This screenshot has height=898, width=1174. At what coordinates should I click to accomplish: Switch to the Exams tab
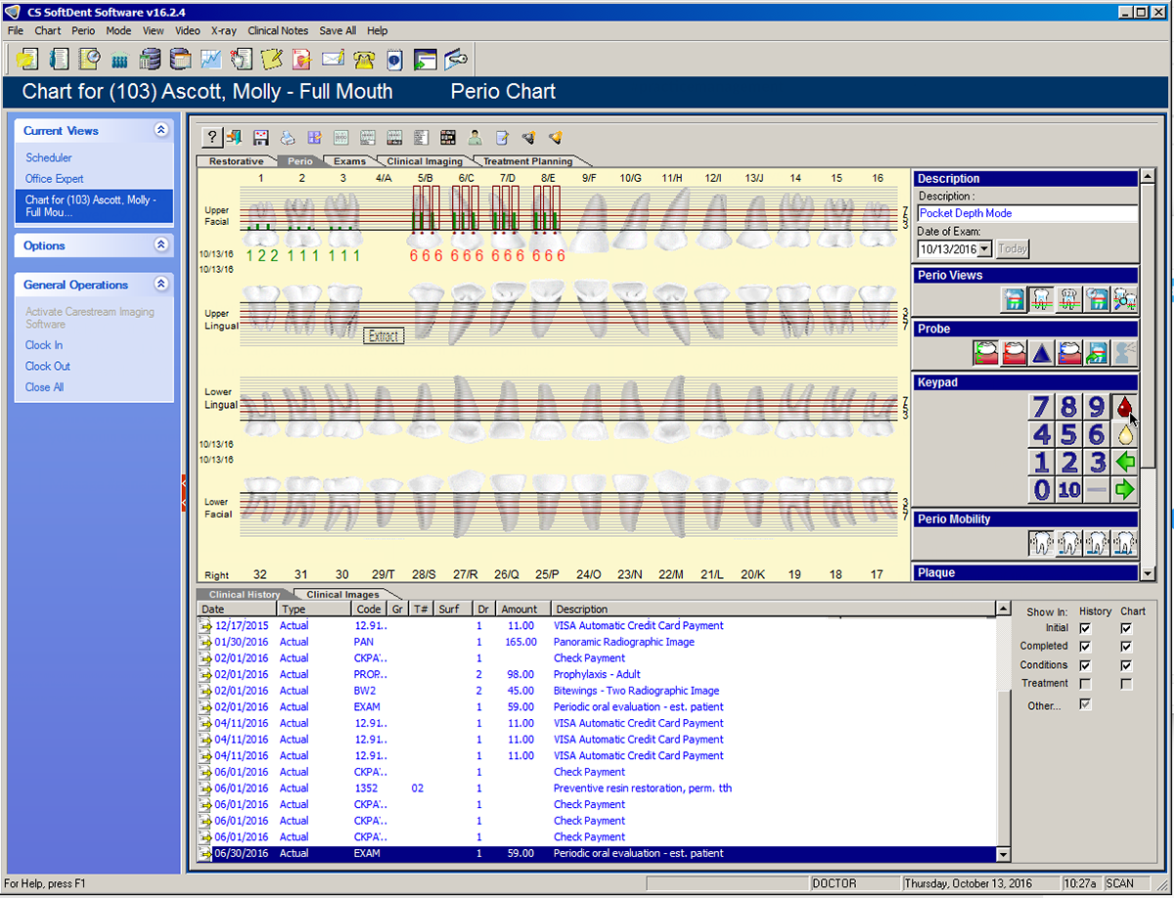coord(349,161)
